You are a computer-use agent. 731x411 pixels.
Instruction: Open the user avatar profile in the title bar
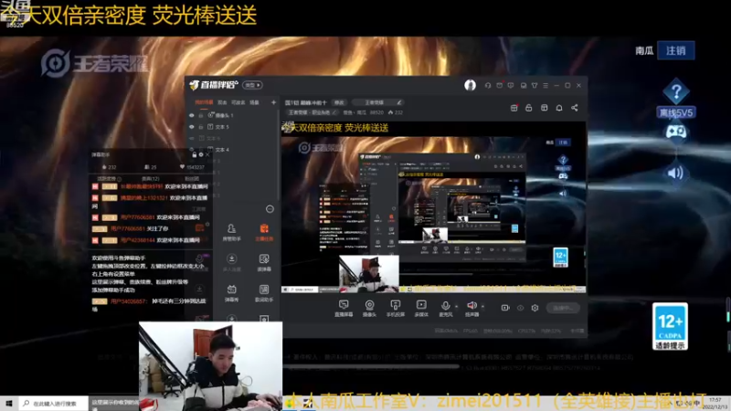tap(470, 85)
